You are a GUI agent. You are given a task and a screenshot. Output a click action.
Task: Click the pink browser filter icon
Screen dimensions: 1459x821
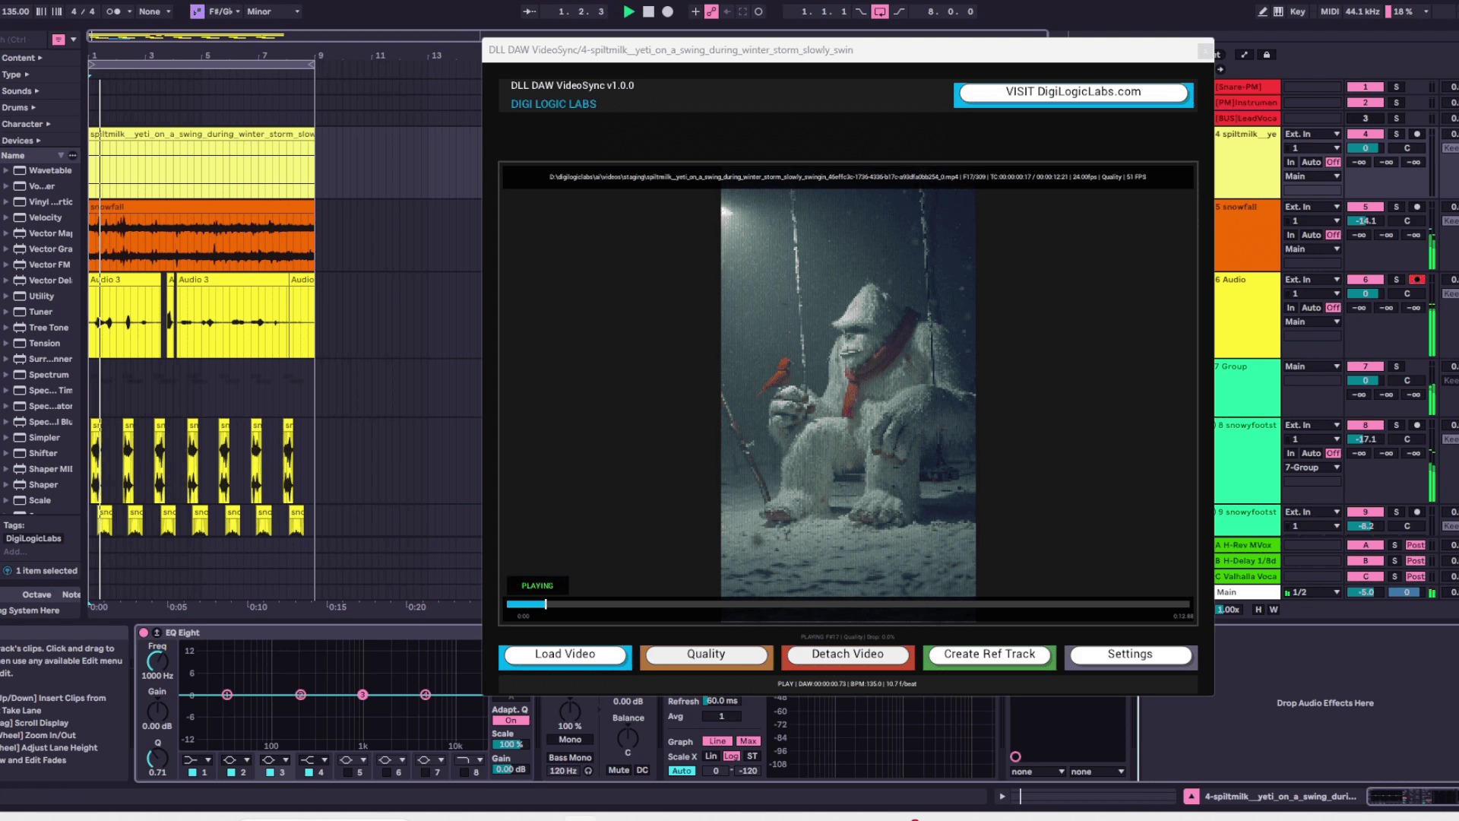tap(59, 40)
